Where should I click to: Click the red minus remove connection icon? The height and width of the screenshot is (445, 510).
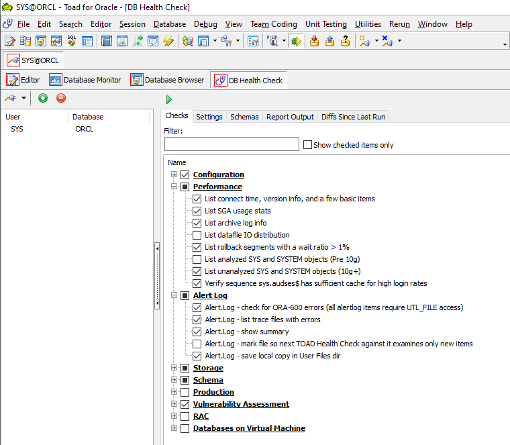[61, 98]
